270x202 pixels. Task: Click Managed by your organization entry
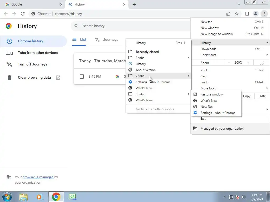coord(230,128)
